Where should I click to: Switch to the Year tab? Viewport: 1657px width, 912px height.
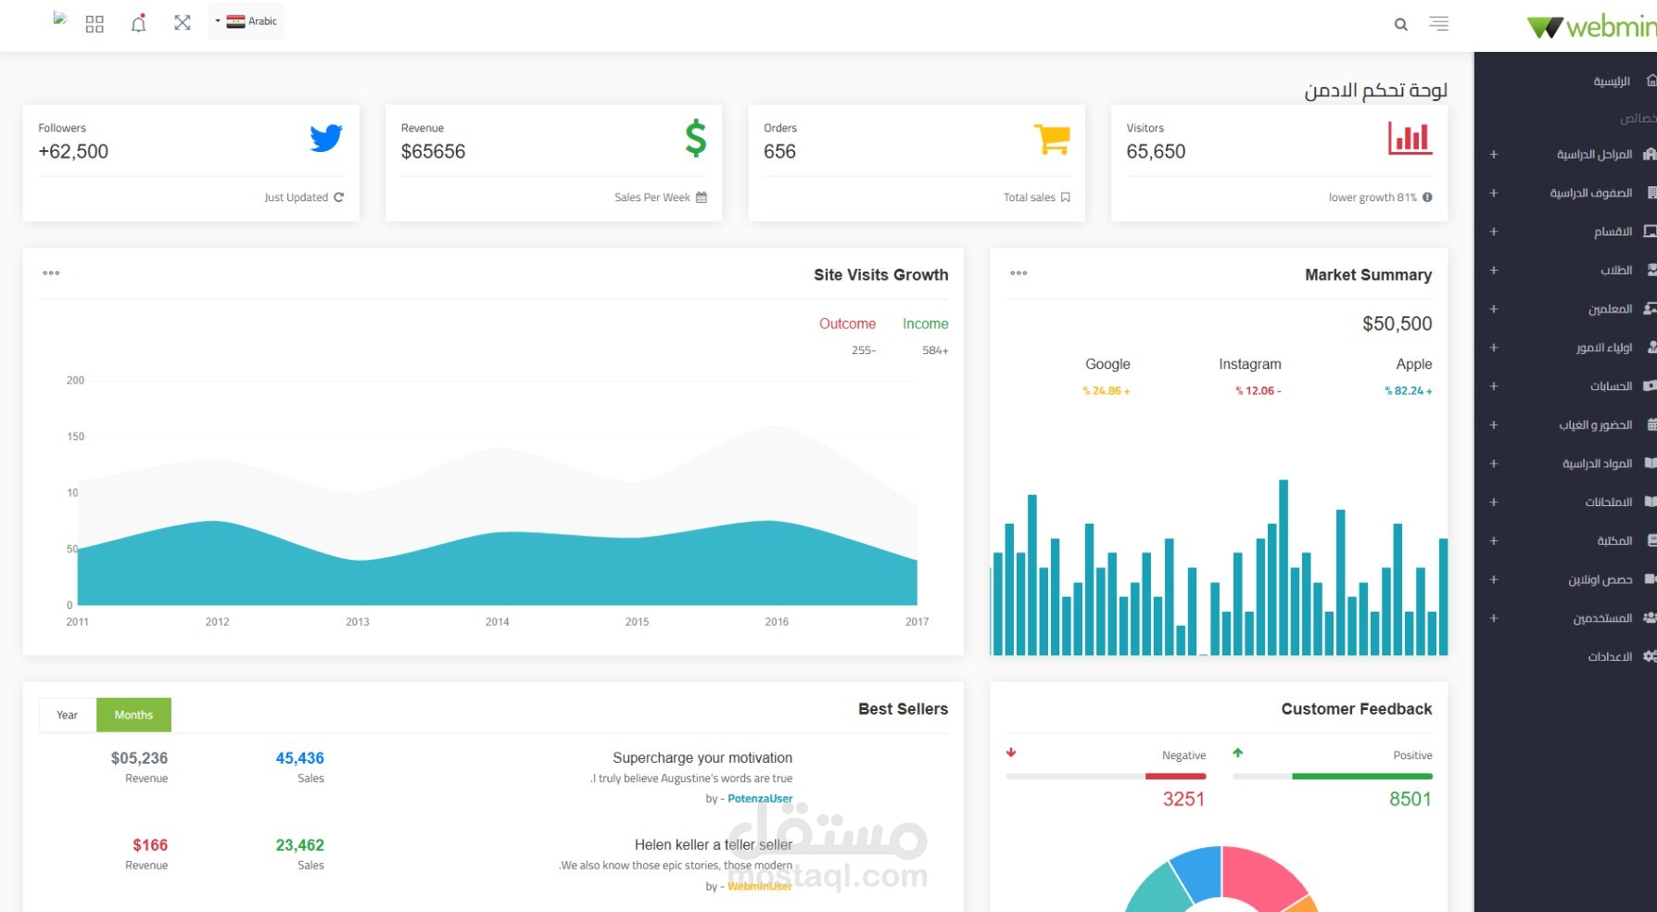coord(68,715)
